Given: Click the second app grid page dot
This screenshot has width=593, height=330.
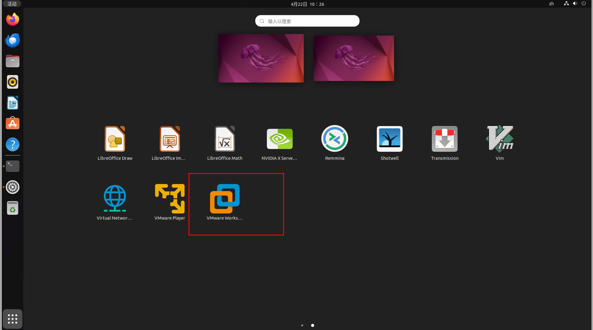Looking at the screenshot, I should (x=313, y=325).
